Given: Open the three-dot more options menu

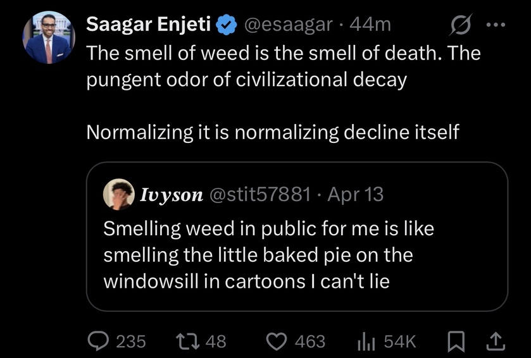Looking at the screenshot, I should (497, 25).
